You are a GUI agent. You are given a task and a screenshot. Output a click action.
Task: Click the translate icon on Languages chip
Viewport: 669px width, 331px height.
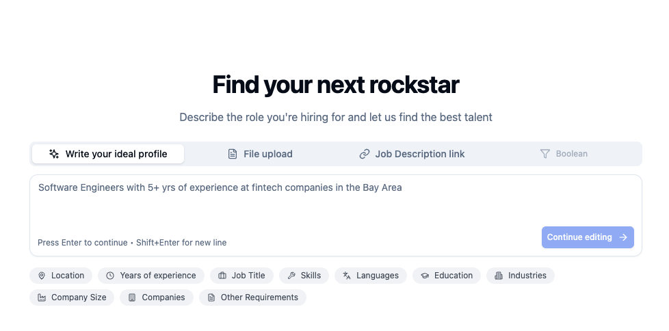[347, 276]
